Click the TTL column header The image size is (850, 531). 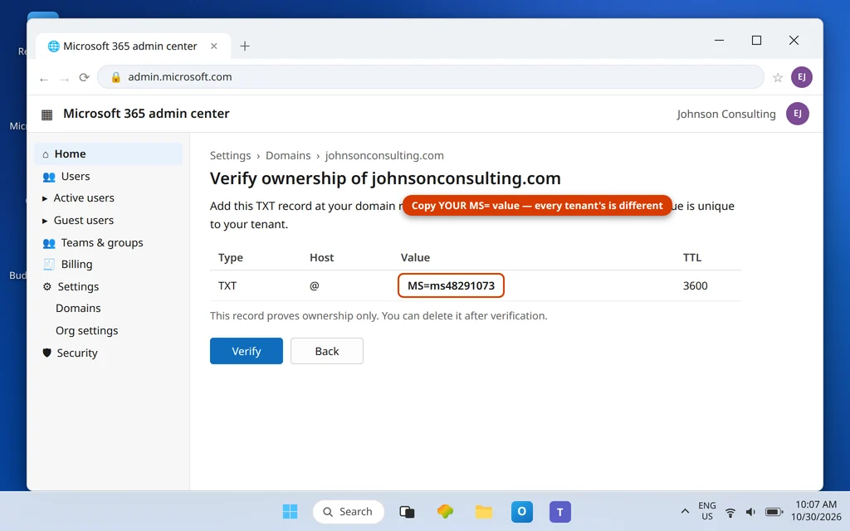coord(691,257)
